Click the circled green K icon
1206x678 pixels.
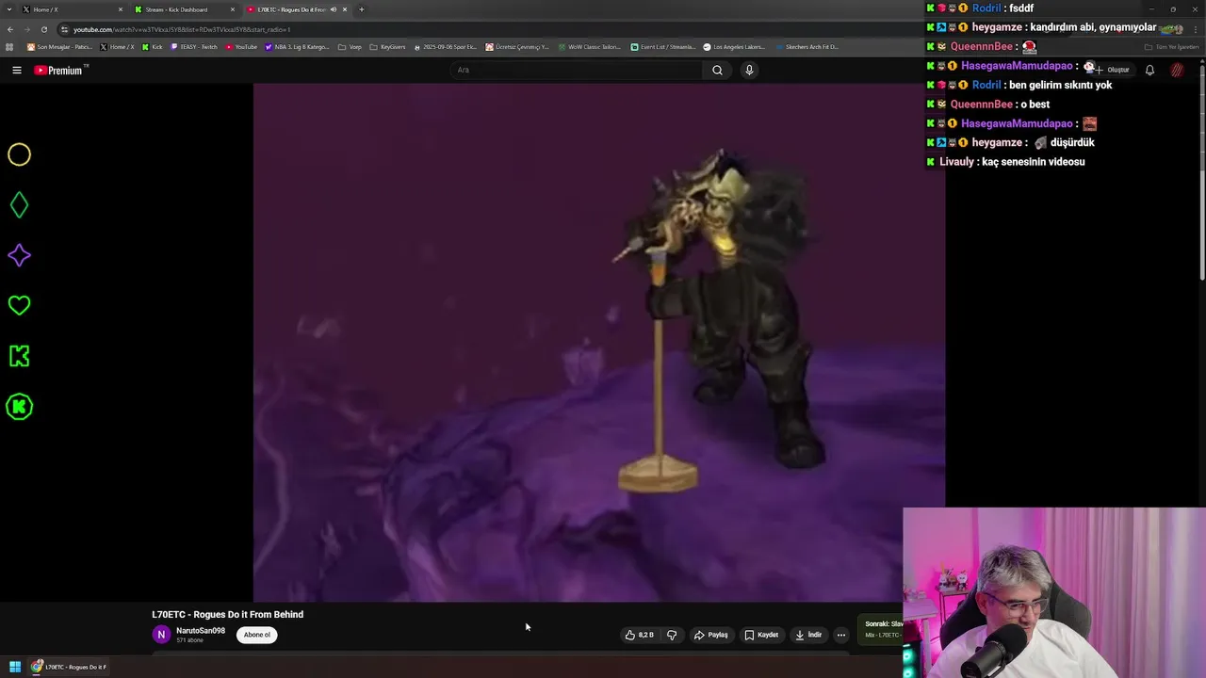tap(19, 407)
